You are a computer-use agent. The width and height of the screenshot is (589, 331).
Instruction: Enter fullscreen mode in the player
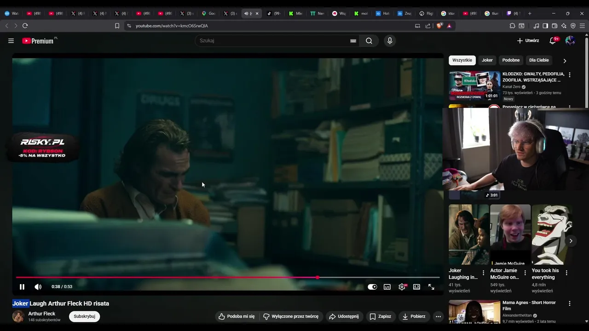click(431, 287)
